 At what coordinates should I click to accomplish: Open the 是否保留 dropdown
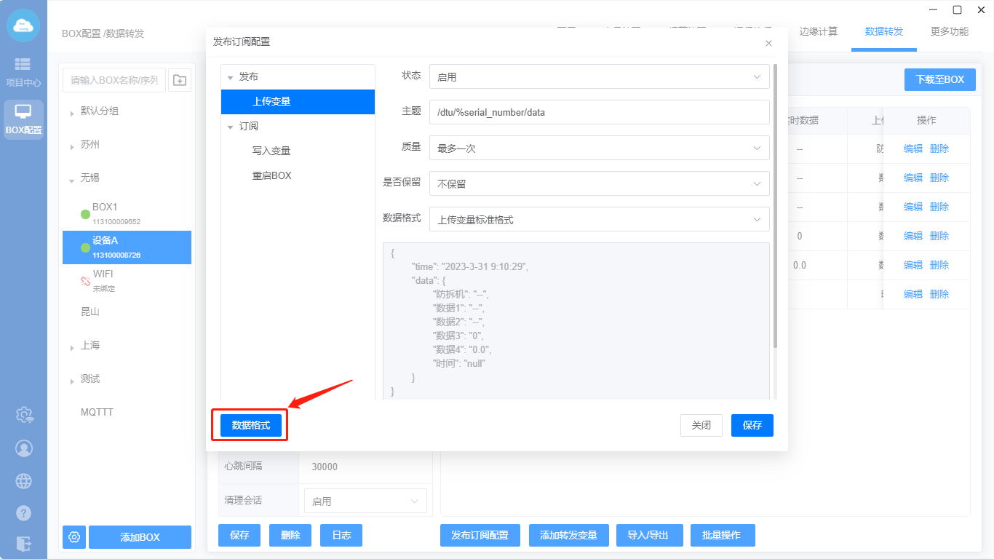point(599,183)
